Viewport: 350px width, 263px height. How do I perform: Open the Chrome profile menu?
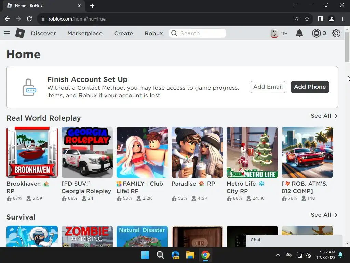[332, 19]
